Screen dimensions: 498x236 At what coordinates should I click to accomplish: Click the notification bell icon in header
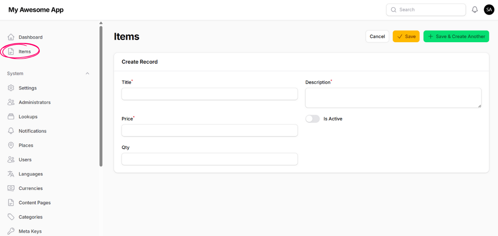click(475, 10)
